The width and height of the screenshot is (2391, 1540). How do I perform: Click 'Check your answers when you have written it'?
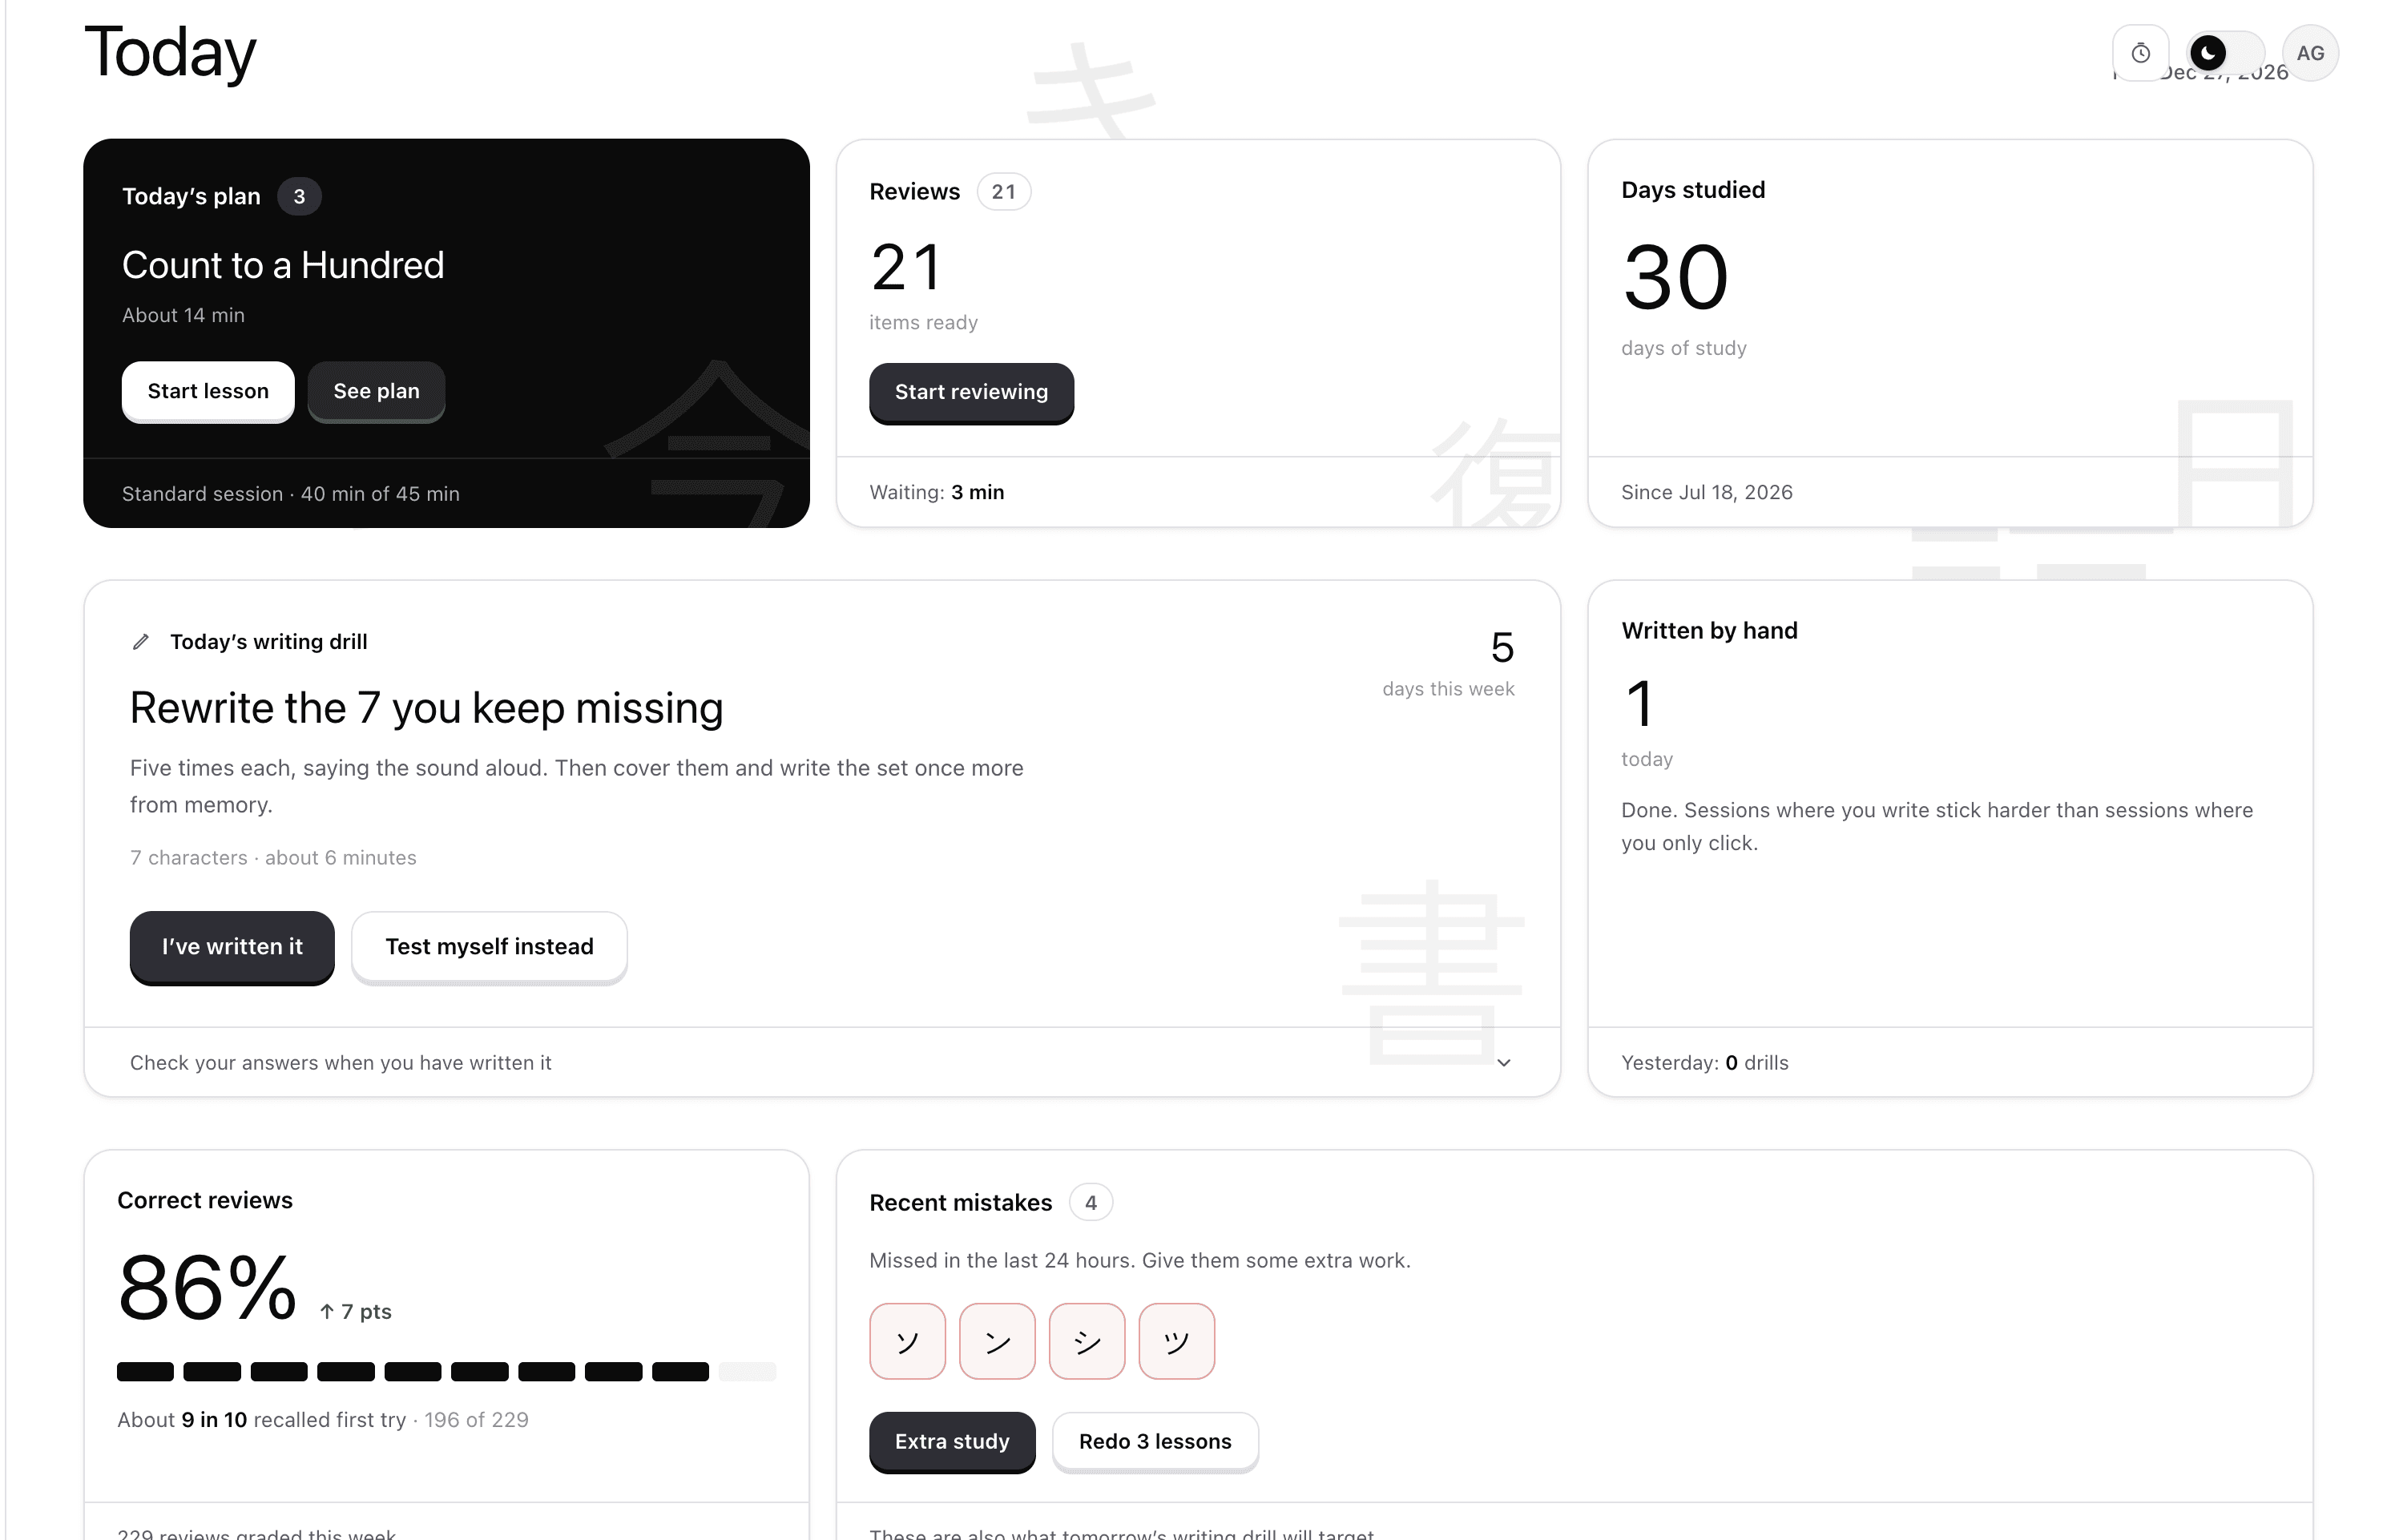pyautogui.click(x=340, y=1062)
